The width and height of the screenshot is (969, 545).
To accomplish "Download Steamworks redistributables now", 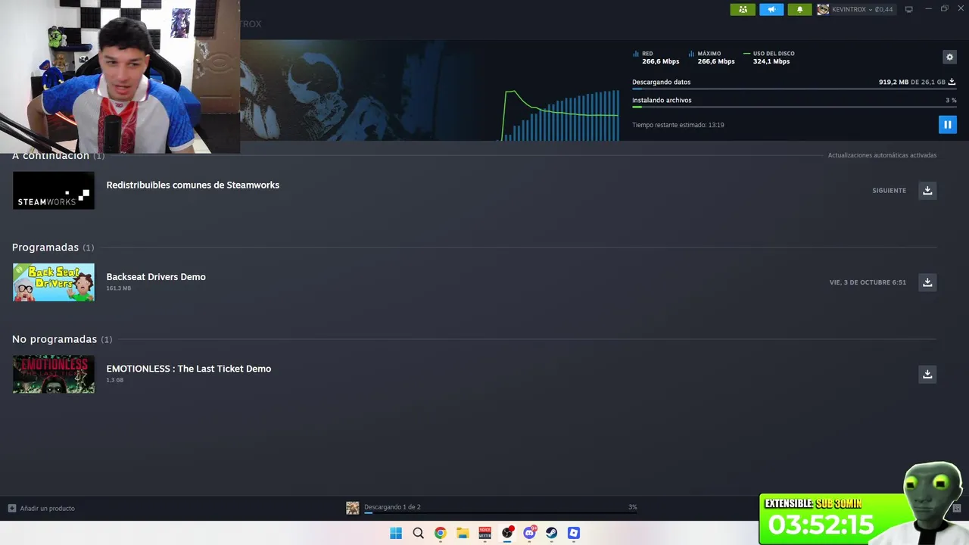I will pyautogui.click(x=927, y=190).
